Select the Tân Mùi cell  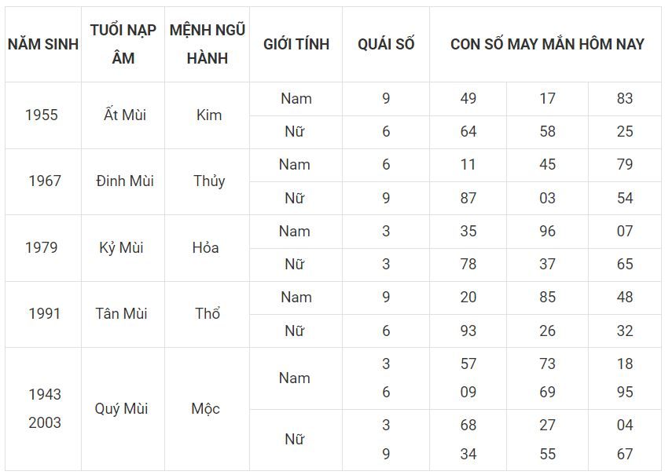tap(121, 313)
